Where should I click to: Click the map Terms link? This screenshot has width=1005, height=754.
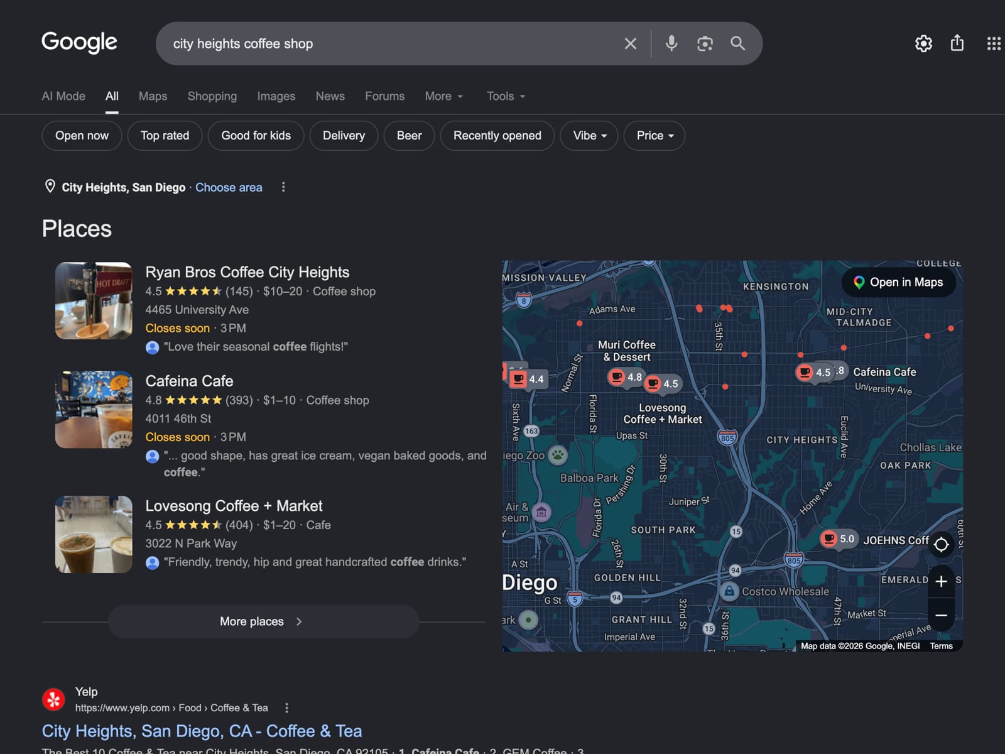(941, 646)
